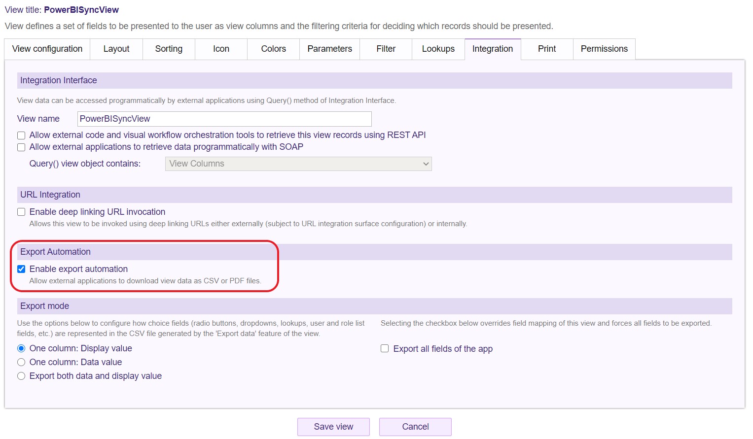
Task: Select the Colors tab
Action: pos(273,49)
